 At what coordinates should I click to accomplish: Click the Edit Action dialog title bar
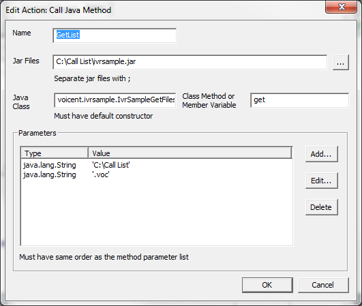point(162,10)
